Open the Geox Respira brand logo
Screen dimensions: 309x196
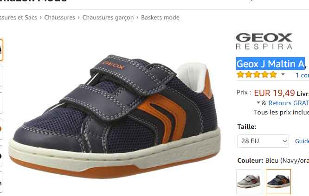click(x=264, y=41)
